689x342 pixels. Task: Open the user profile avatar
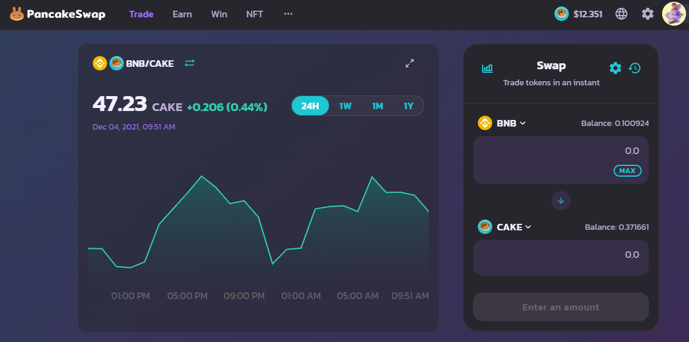[x=673, y=14]
